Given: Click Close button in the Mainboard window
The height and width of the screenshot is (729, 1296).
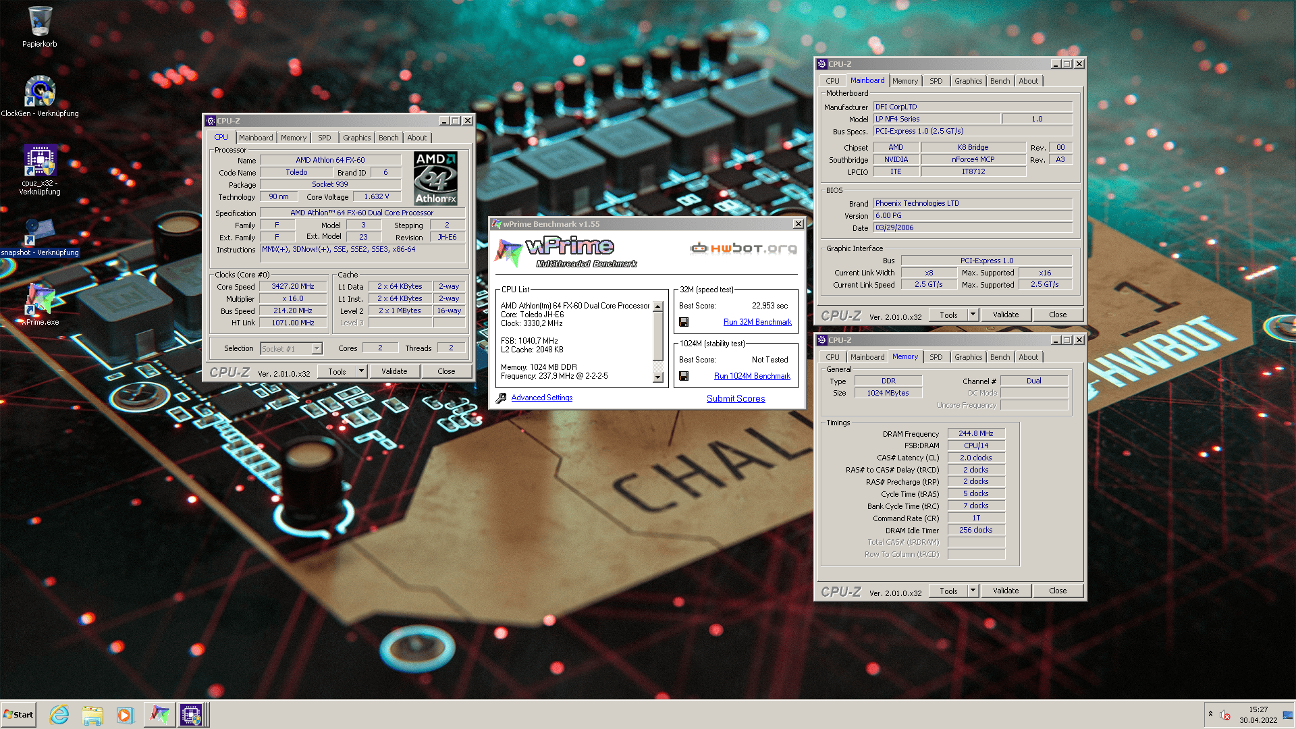Looking at the screenshot, I should tap(1058, 315).
